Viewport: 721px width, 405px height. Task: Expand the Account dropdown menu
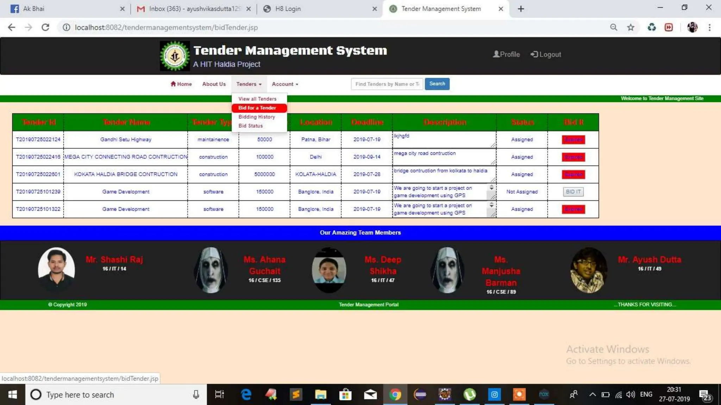(285, 84)
